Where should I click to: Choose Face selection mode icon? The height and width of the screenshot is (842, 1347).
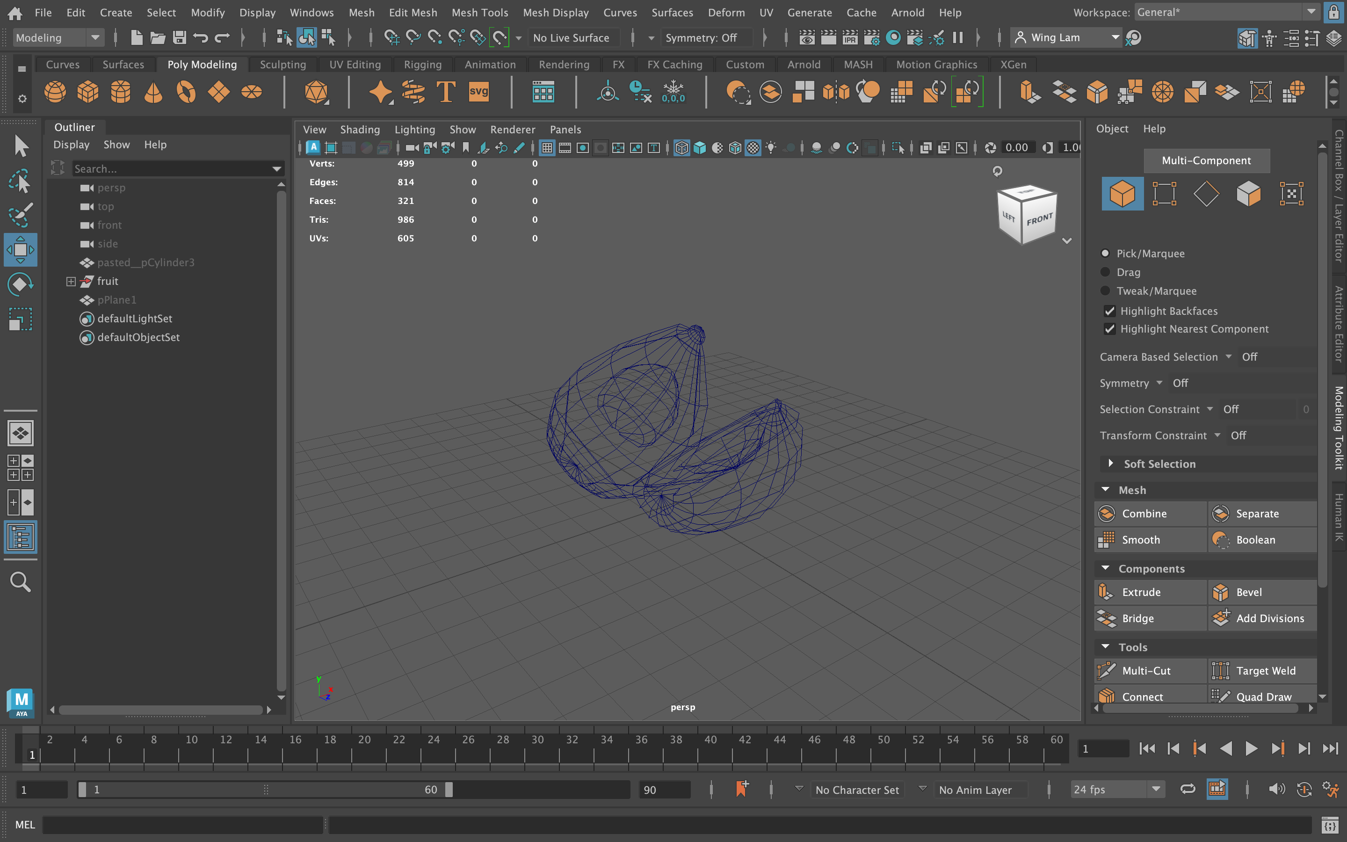(1248, 194)
